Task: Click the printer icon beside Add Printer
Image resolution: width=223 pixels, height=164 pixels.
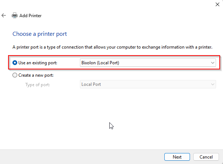Action: pyautogui.click(x=15, y=15)
